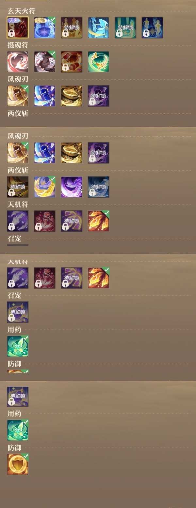
Task: Tap the dark-blue 待解锁 两仪斩 skin
Action: click(x=98, y=187)
